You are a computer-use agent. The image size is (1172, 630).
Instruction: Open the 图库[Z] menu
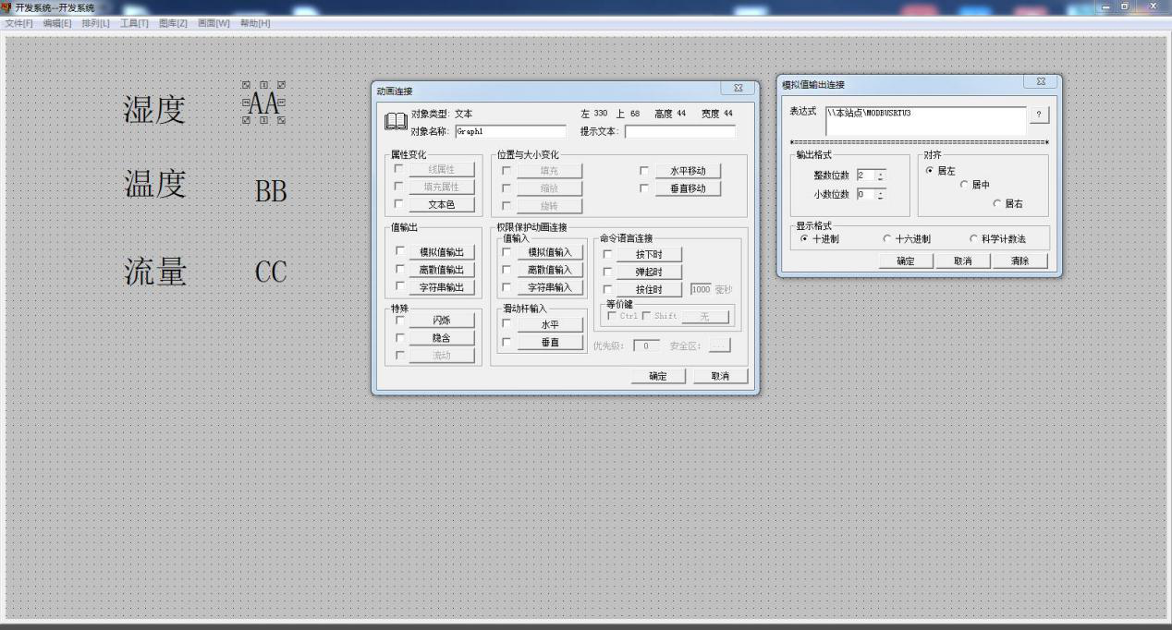click(173, 23)
